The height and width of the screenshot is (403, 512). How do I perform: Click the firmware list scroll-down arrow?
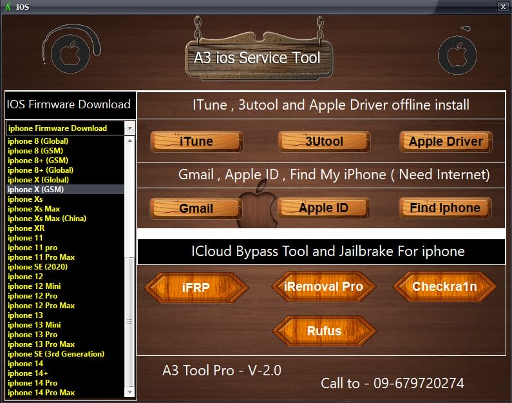click(x=130, y=392)
